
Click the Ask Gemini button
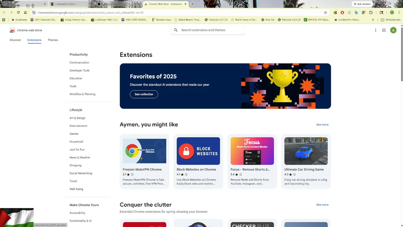click(x=362, y=4)
